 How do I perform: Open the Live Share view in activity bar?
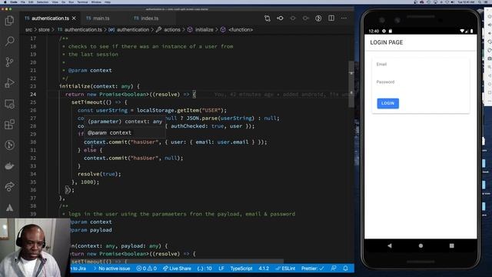(x=10, y=187)
